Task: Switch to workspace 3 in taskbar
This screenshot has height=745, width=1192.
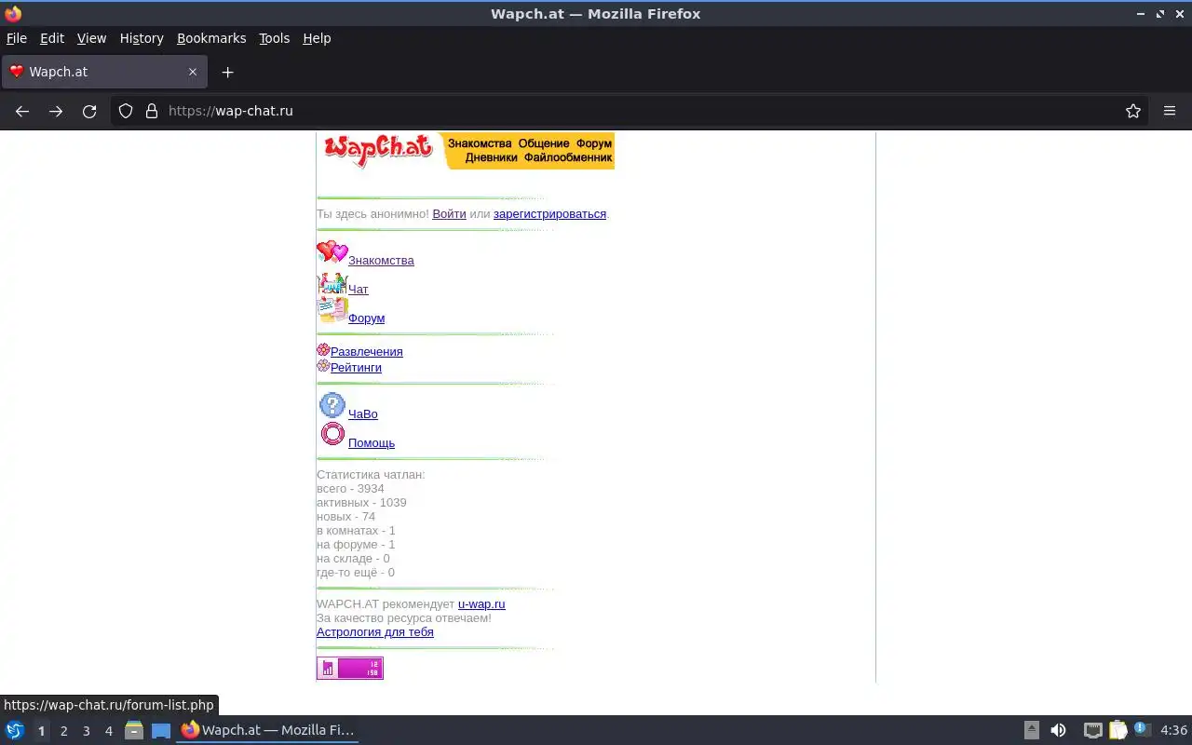Action: click(x=87, y=731)
